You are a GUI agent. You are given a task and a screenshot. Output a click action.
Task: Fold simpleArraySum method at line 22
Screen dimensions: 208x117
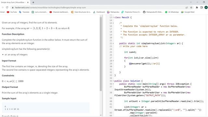pos(113,43)
